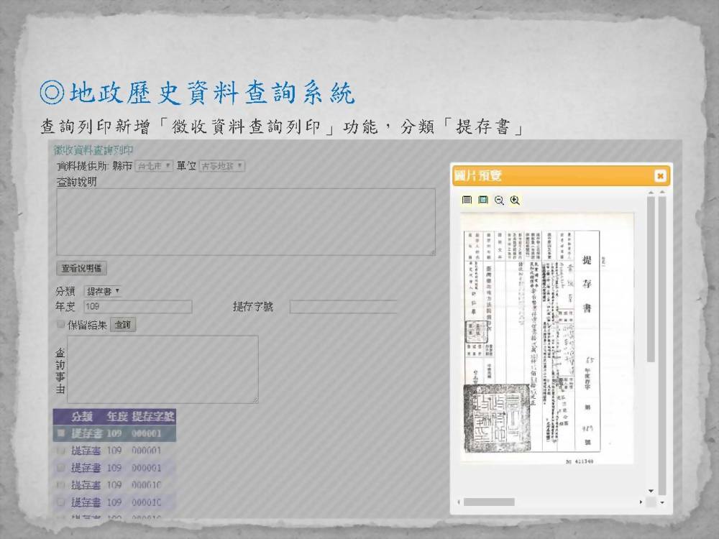Image resolution: width=719 pixels, height=539 pixels.
Task: Click the preview horizontal scrollbar thumb
Action: click(489, 502)
